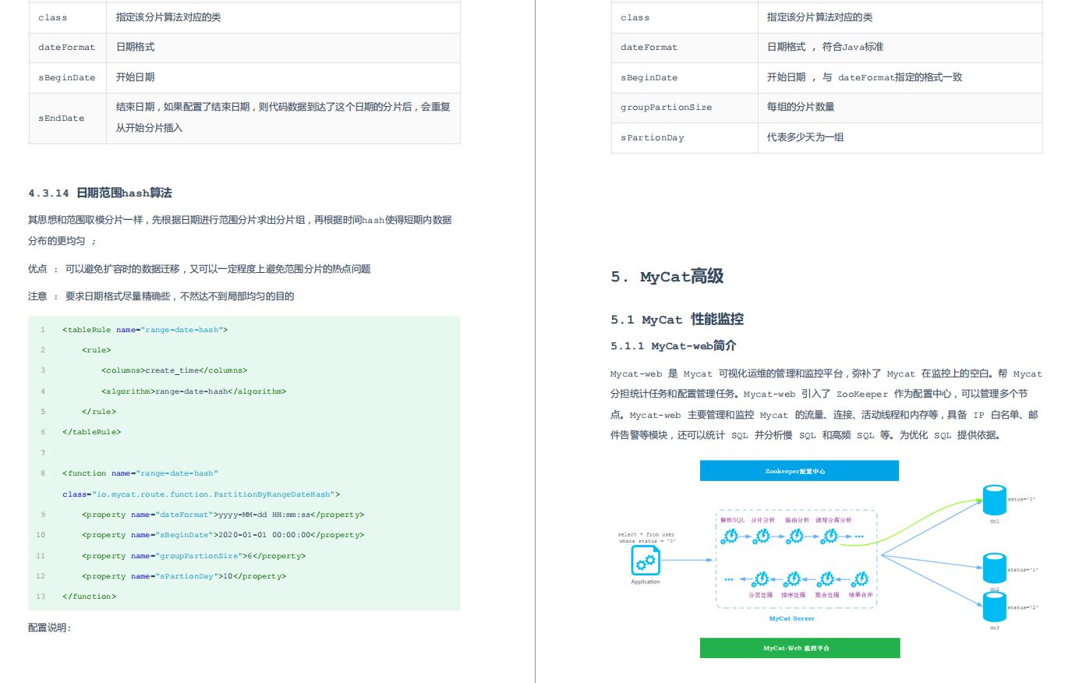The height and width of the screenshot is (683, 1079).
Task: Click the 分页处理 processing gear icon
Action: (x=761, y=580)
